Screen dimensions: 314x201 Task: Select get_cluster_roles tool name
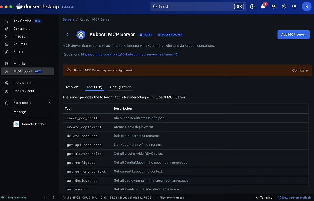(x=84, y=154)
